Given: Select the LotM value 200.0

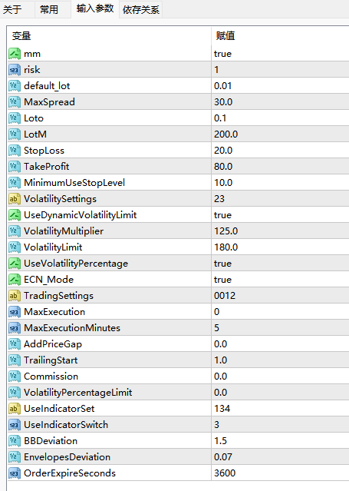Looking at the screenshot, I should coord(226,134).
